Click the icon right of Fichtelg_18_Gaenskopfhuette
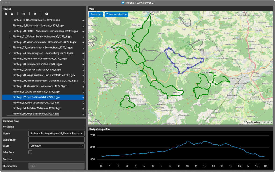 pos(83,20)
